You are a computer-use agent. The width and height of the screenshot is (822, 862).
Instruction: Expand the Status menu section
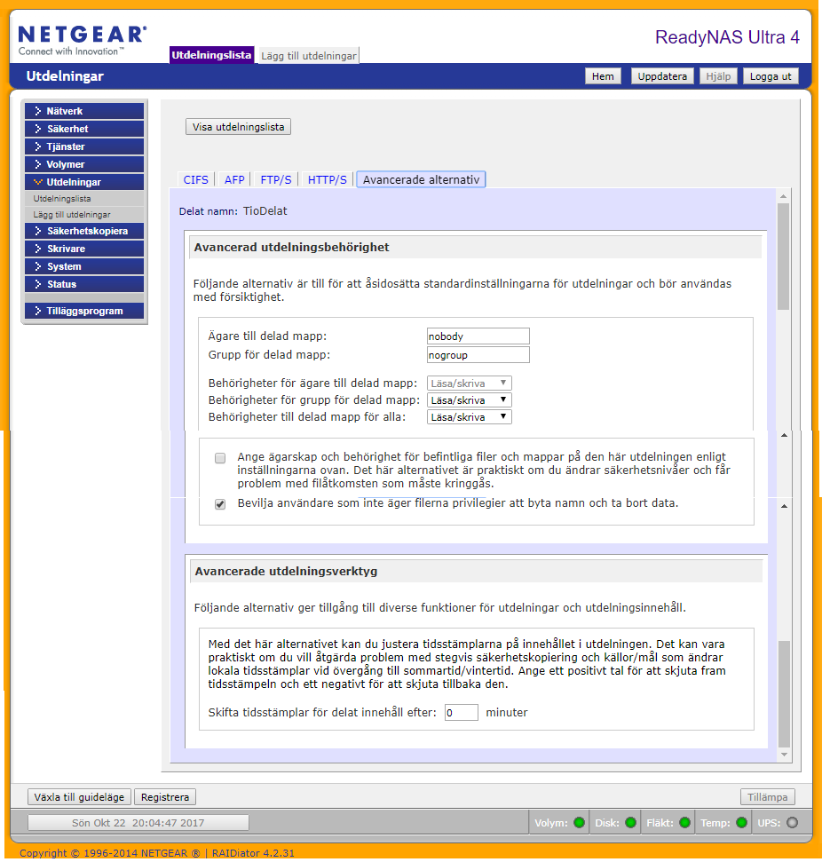pyautogui.click(x=84, y=284)
